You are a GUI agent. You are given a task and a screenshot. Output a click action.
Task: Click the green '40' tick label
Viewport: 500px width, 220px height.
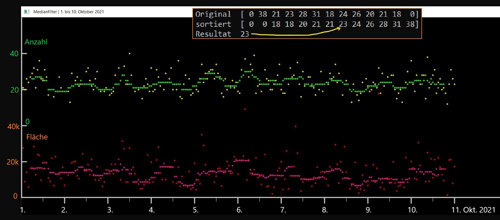point(14,54)
